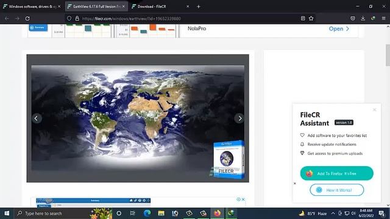Bookmark this page with the star
The height and width of the screenshot is (219, 390).
tap(311, 18)
